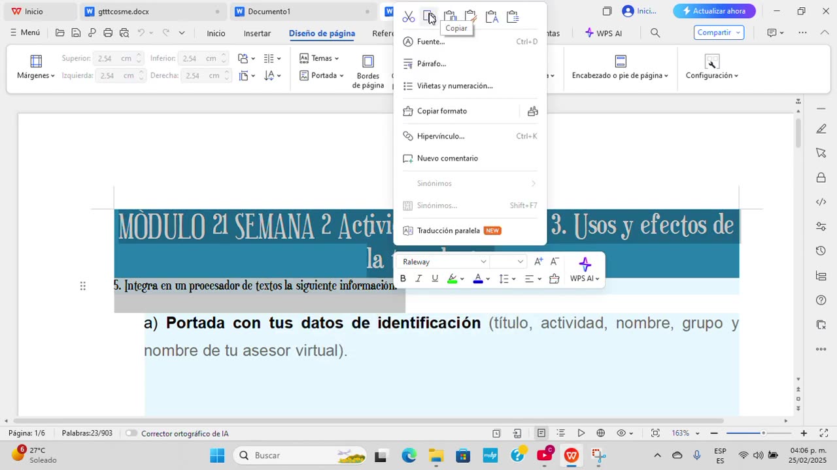Expand the Compartir dropdown button
Image resolution: width=837 pixels, height=470 pixels.
pos(738,33)
